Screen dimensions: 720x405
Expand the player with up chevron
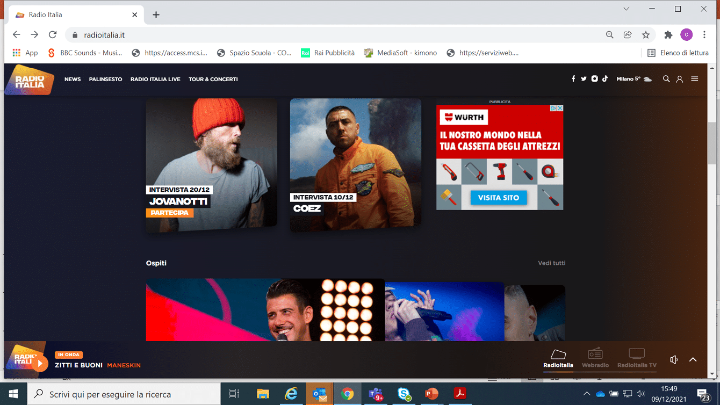(x=693, y=360)
